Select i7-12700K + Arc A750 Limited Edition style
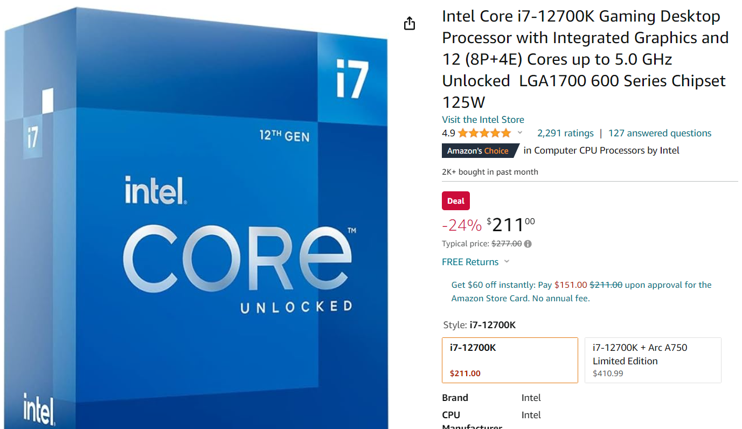The width and height of the screenshot is (742, 429). click(x=653, y=360)
